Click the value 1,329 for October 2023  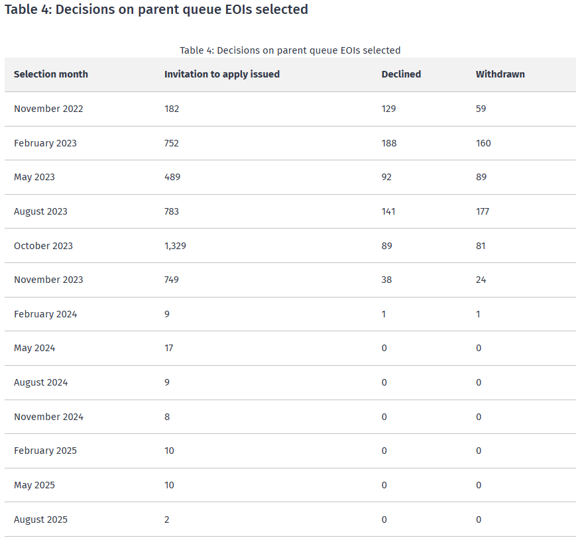click(x=176, y=246)
